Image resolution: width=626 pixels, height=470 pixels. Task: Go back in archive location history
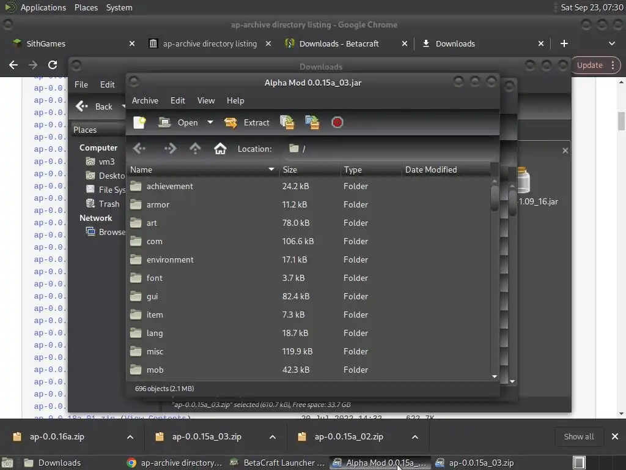[x=139, y=149]
